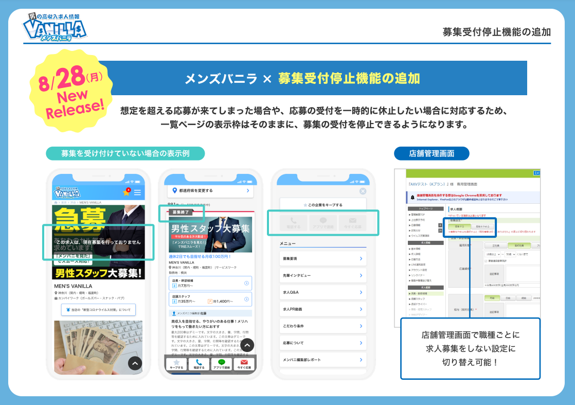Click the notification bell on the management screen

coord(414,196)
